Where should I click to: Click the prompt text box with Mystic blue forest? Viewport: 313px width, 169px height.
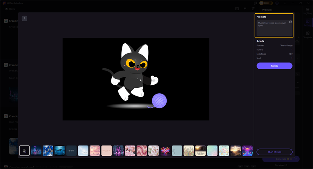(274, 28)
